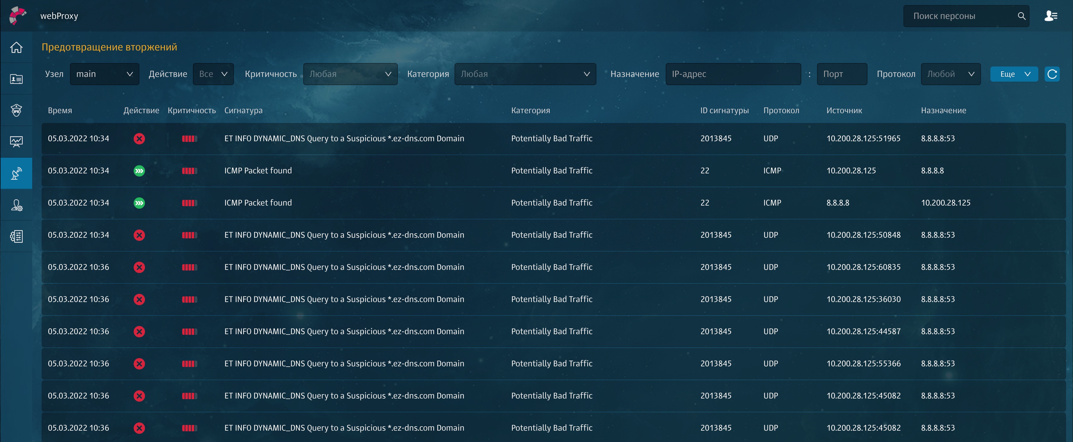The image size is (1073, 442).
Task: Open the persons card sidebar icon
Action: pos(16,79)
